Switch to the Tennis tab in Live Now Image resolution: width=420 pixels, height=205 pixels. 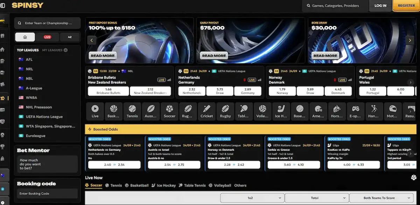[x=114, y=185]
